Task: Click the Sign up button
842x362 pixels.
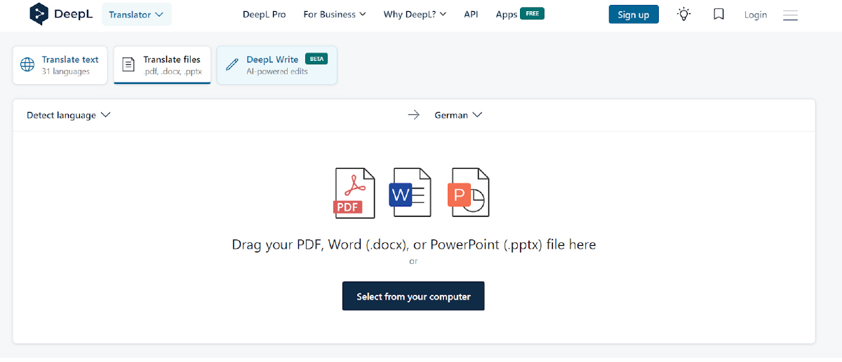Action: pyautogui.click(x=634, y=14)
